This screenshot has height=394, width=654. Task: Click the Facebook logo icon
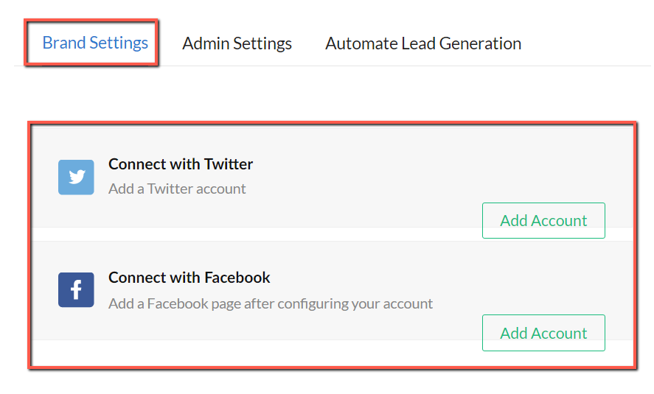(76, 290)
